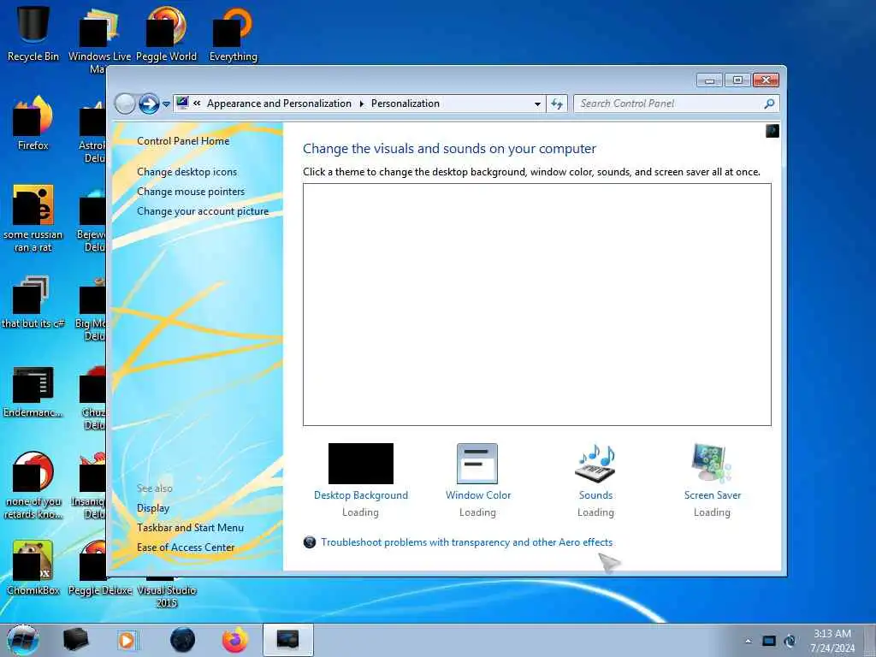Image resolution: width=876 pixels, height=657 pixels.
Task: Open the Sounds settings icon
Action: tap(595, 463)
